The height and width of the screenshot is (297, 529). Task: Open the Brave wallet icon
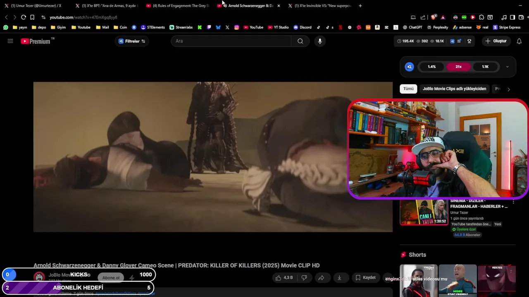(x=521, y=17)
